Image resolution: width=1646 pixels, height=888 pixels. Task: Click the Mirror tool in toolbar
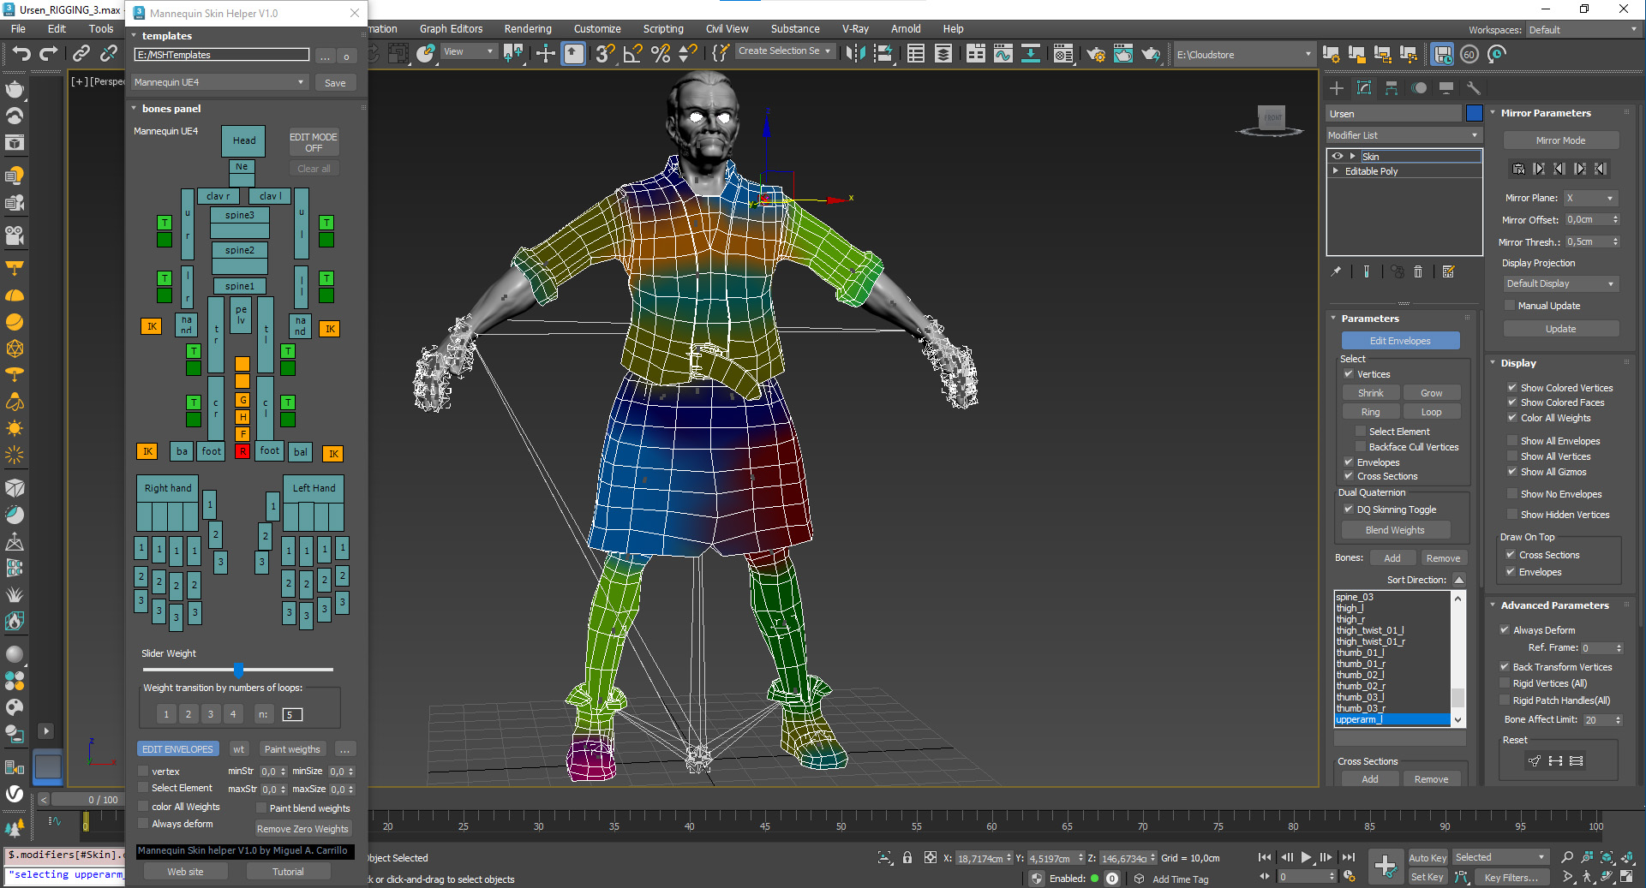854,54
